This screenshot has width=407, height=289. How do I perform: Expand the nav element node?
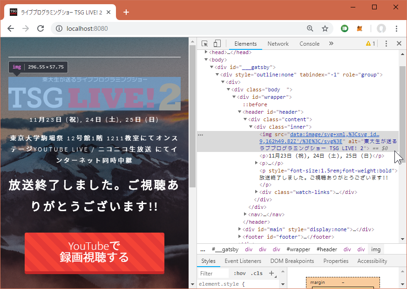point(245,214)
